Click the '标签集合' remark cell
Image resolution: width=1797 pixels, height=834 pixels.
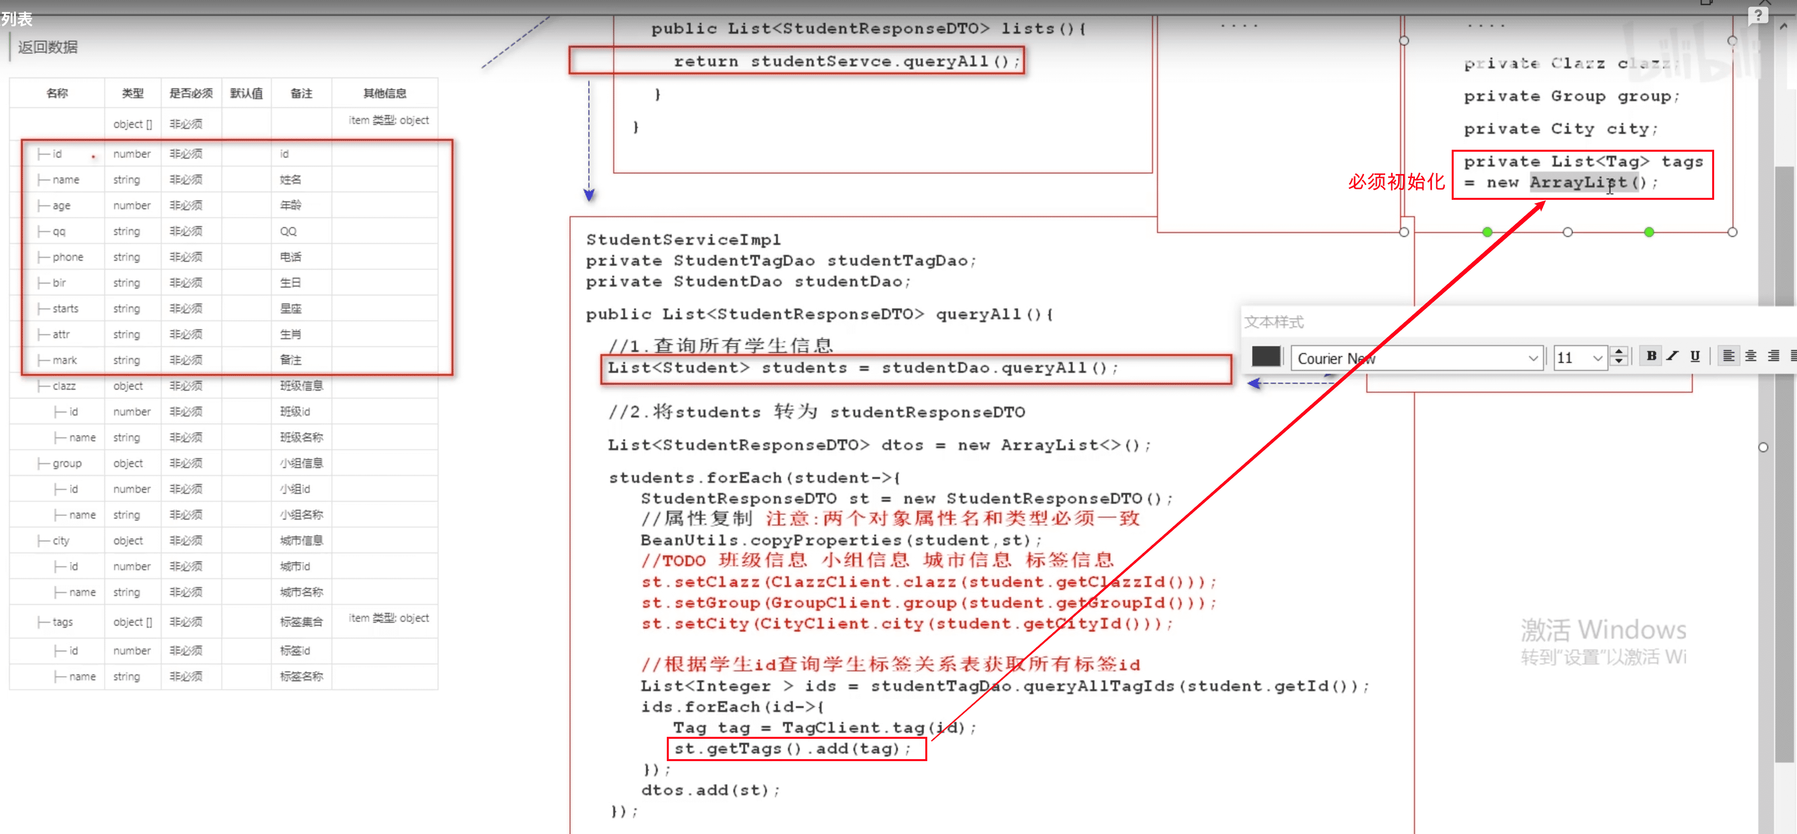pos(301,622)
